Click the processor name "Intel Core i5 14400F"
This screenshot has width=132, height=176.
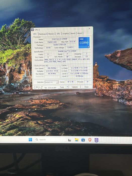[60, 39]
